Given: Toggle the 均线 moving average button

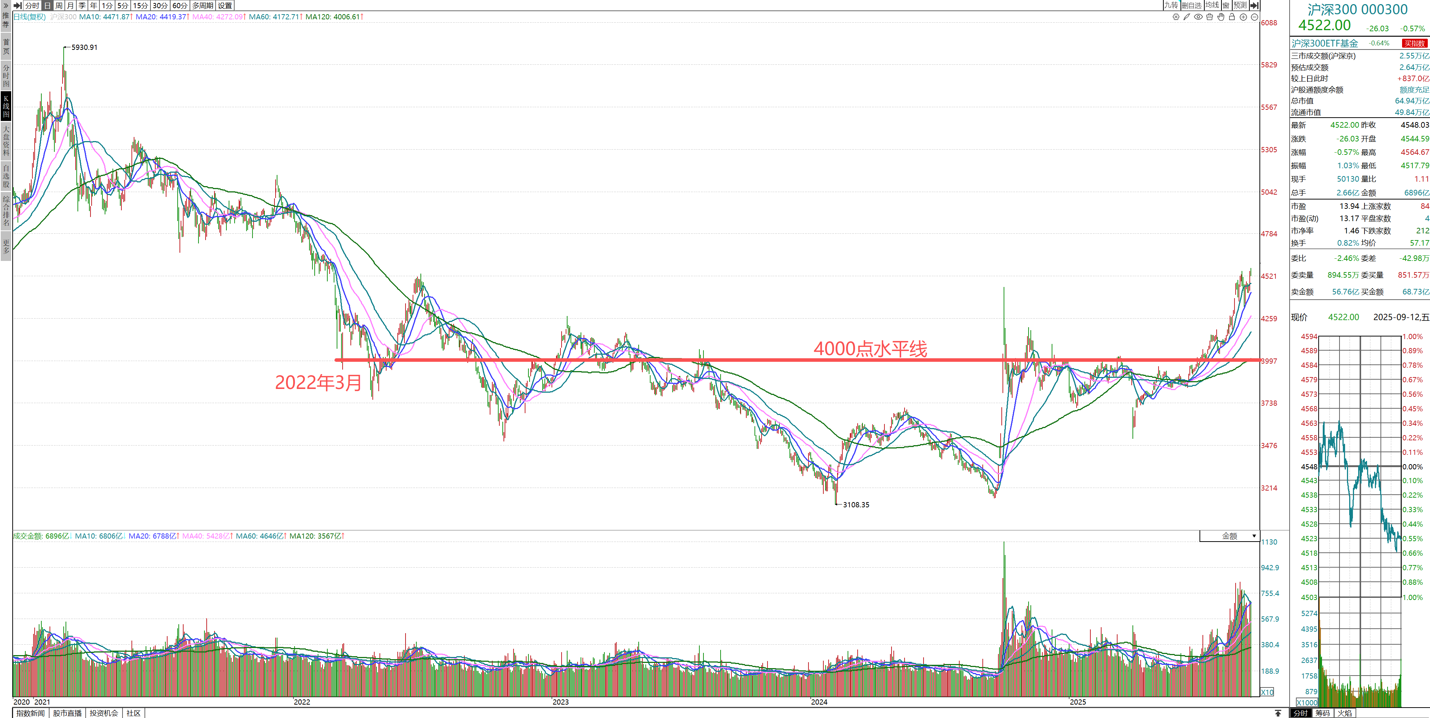Looking at the screenshot, I should click(1212, 6).
